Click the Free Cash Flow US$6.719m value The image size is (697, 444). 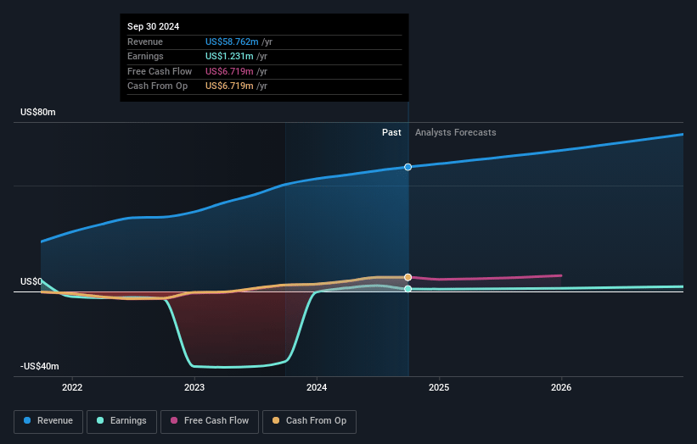tap(229, 71)
